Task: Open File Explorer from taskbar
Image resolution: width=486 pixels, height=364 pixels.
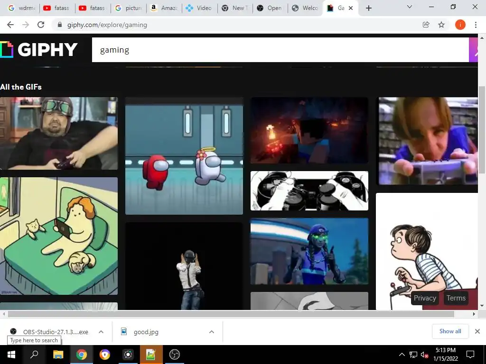Action: (58, 355)
